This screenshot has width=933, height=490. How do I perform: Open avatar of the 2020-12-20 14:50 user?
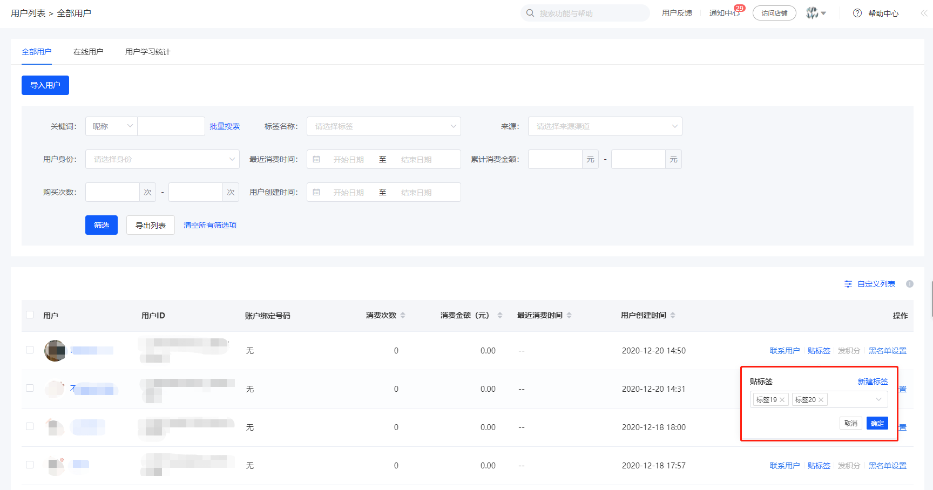coord(55,351)
